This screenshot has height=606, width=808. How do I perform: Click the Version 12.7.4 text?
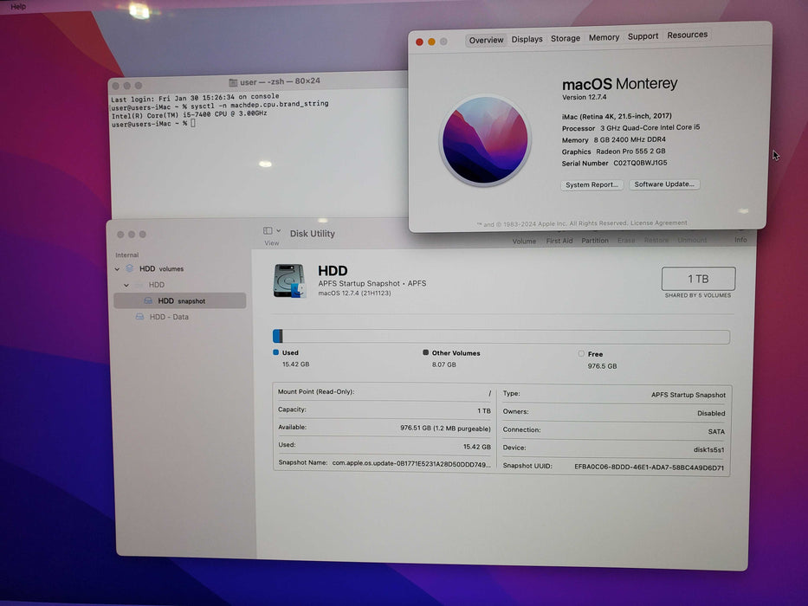pos(584,97)
